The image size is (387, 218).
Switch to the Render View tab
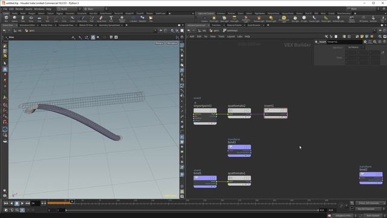point(47,25)
